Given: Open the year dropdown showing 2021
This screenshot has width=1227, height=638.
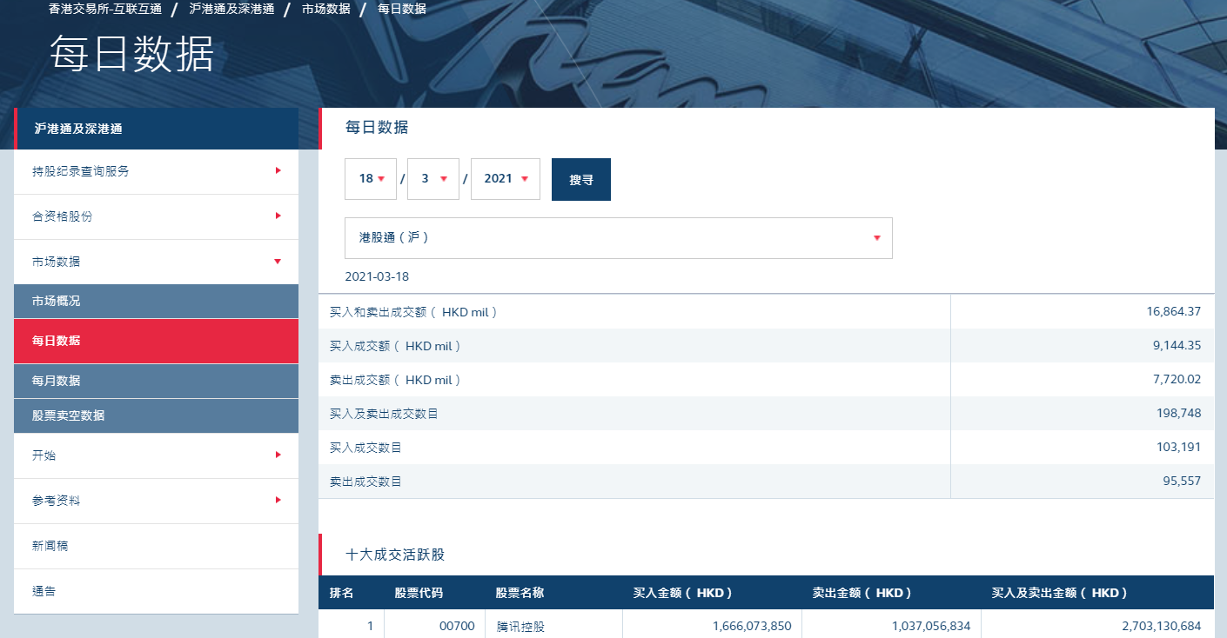Looking at the screenshot, I should 505,179.
